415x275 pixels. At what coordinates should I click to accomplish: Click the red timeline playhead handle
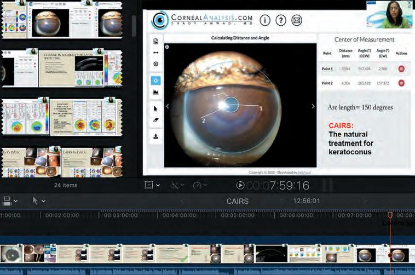[390, 215]
